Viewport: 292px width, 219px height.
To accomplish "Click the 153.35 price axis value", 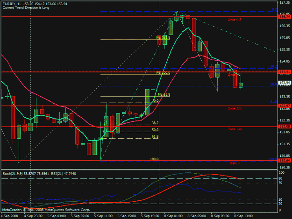I will [285, 97].
